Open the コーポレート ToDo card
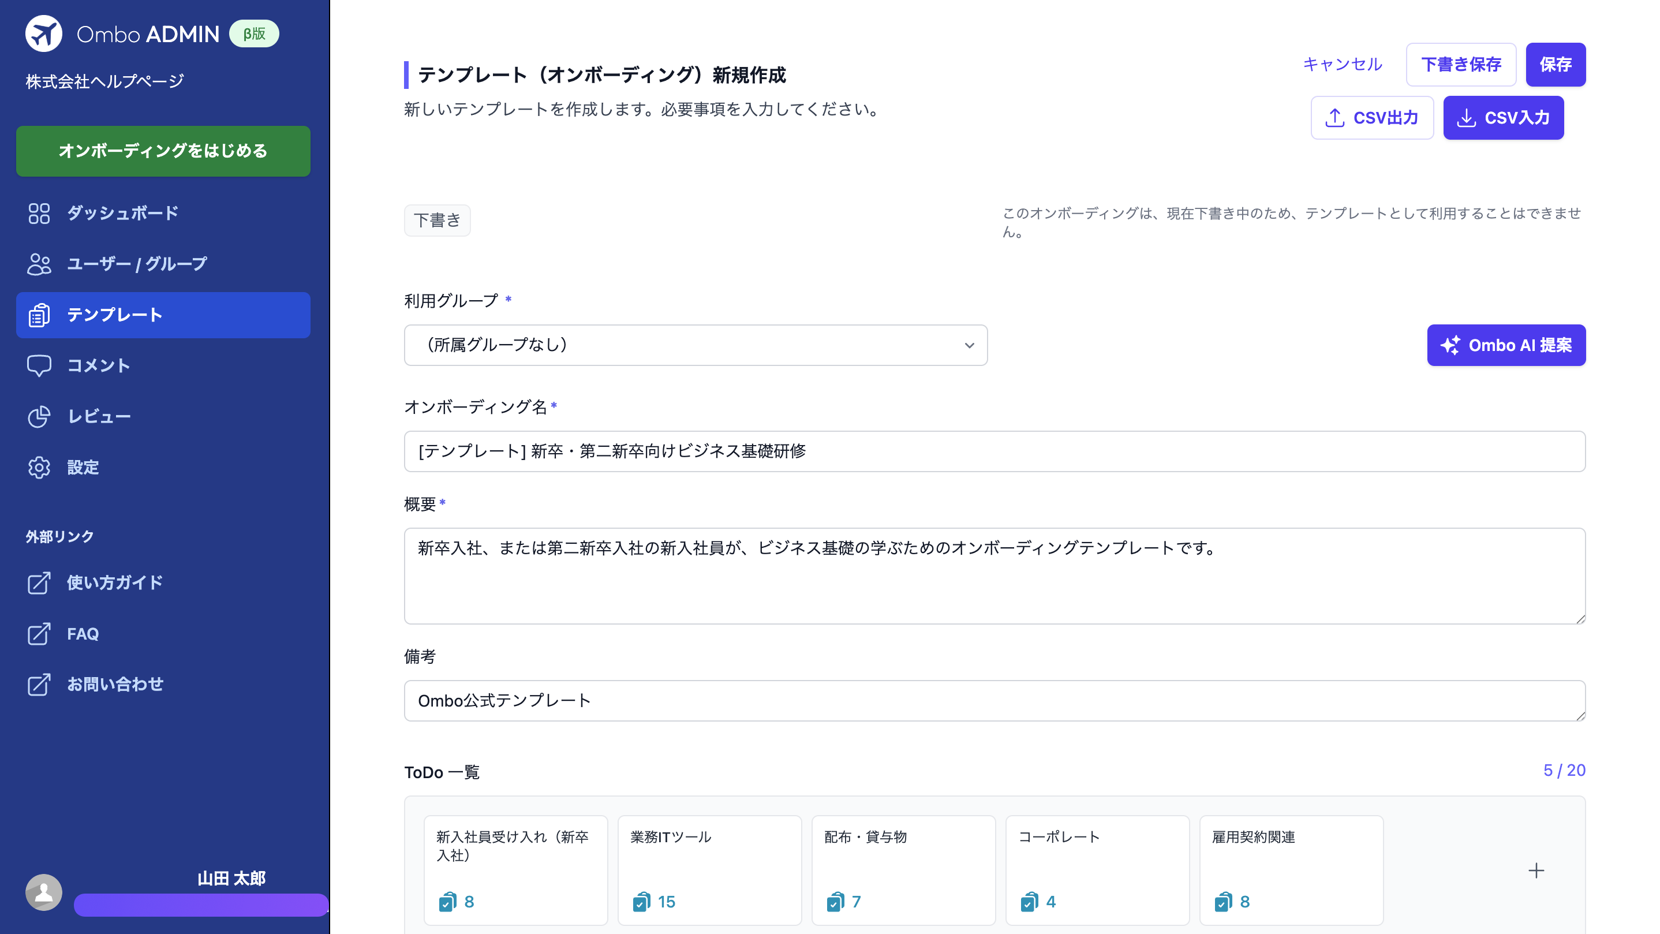Image resolution: width=1660 pixels, height=934 pixels. click(x=1097, y=870)
